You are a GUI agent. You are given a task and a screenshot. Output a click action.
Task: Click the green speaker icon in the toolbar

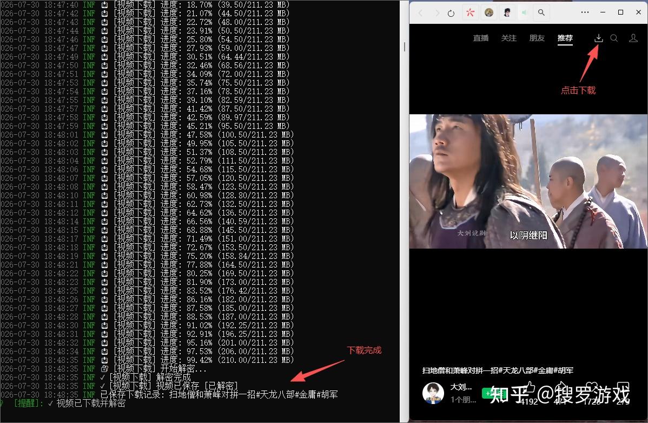click(x=524, y=13)
